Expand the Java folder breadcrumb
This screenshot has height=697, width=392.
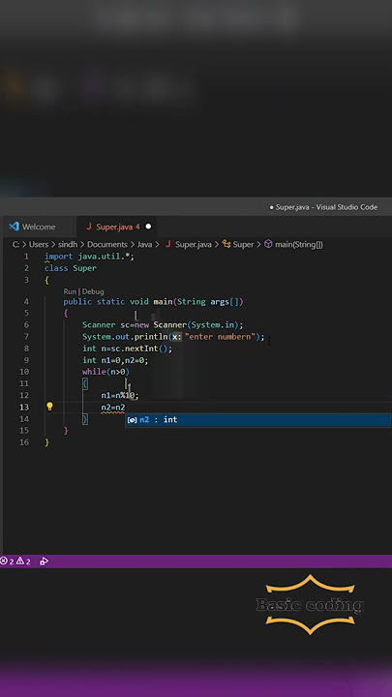[x=144, y=244]
